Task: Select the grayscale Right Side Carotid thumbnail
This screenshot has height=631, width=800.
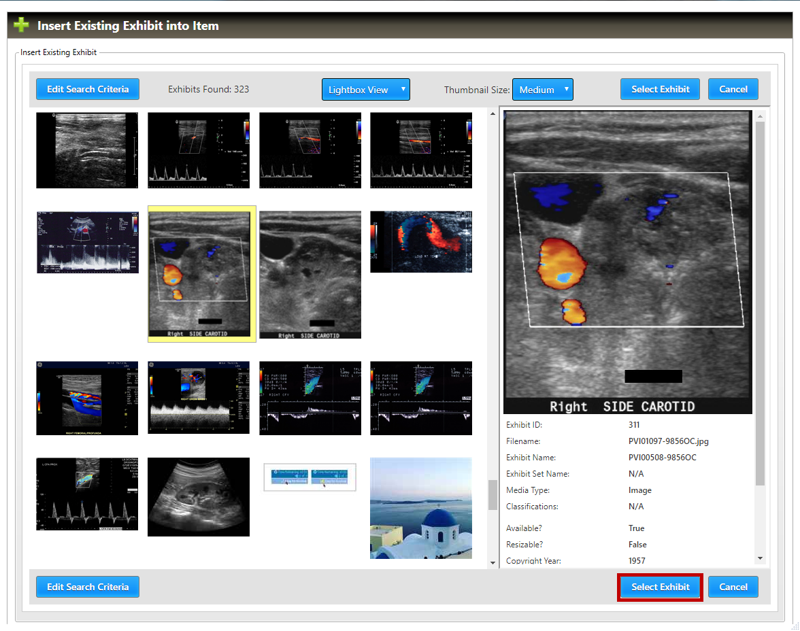Action: (310, 274)
